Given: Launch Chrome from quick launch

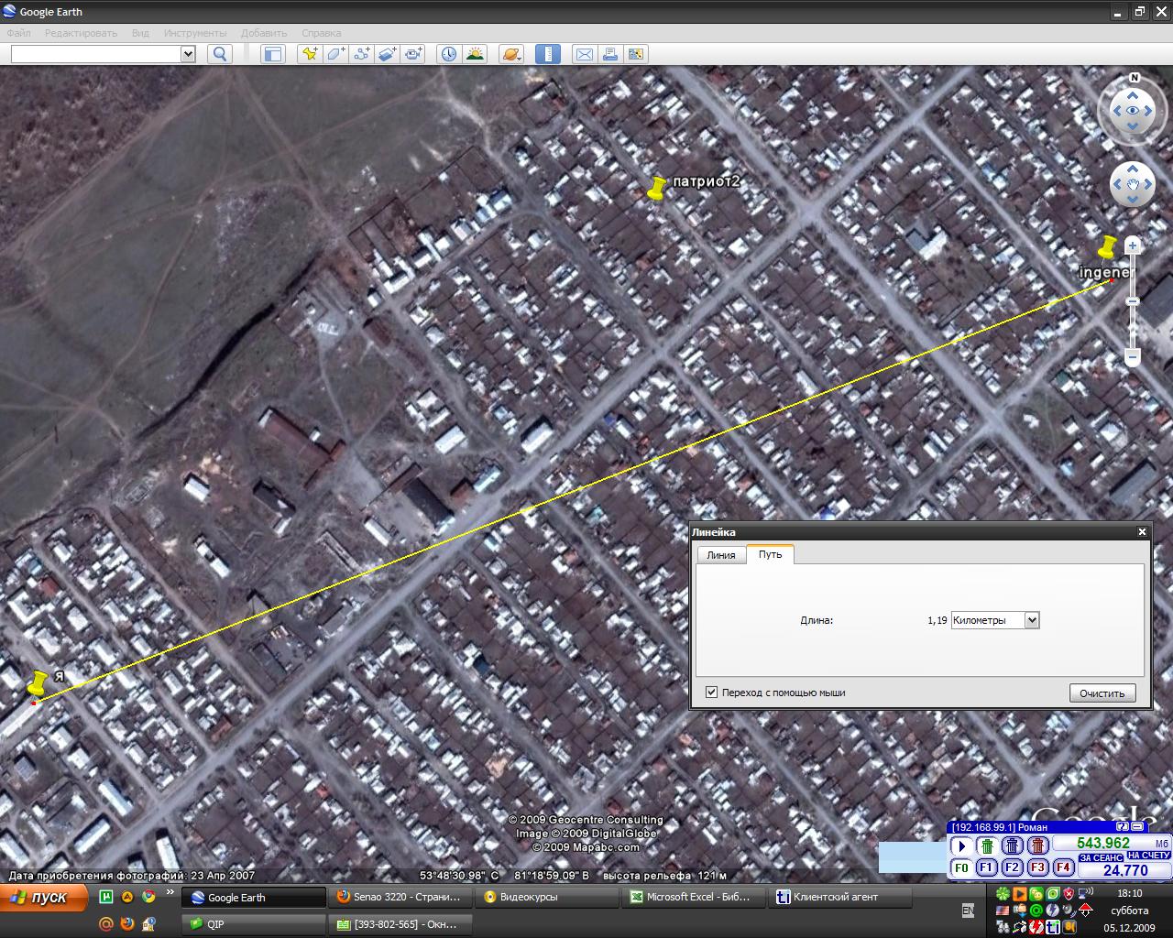Looking at the screenshot, I should click(148, 898).
